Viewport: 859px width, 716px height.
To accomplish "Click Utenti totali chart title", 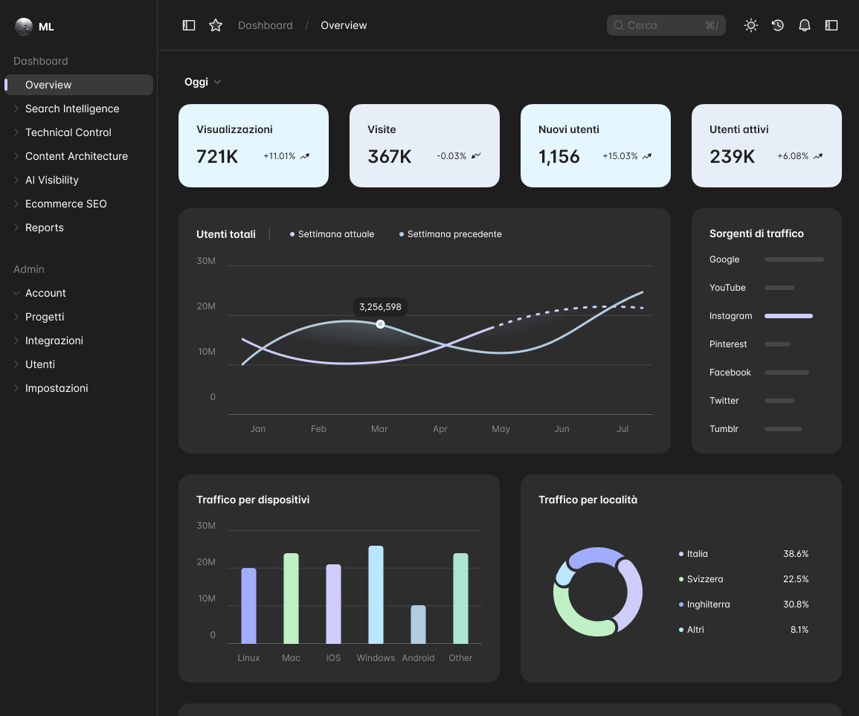I will tap(226, 234).
